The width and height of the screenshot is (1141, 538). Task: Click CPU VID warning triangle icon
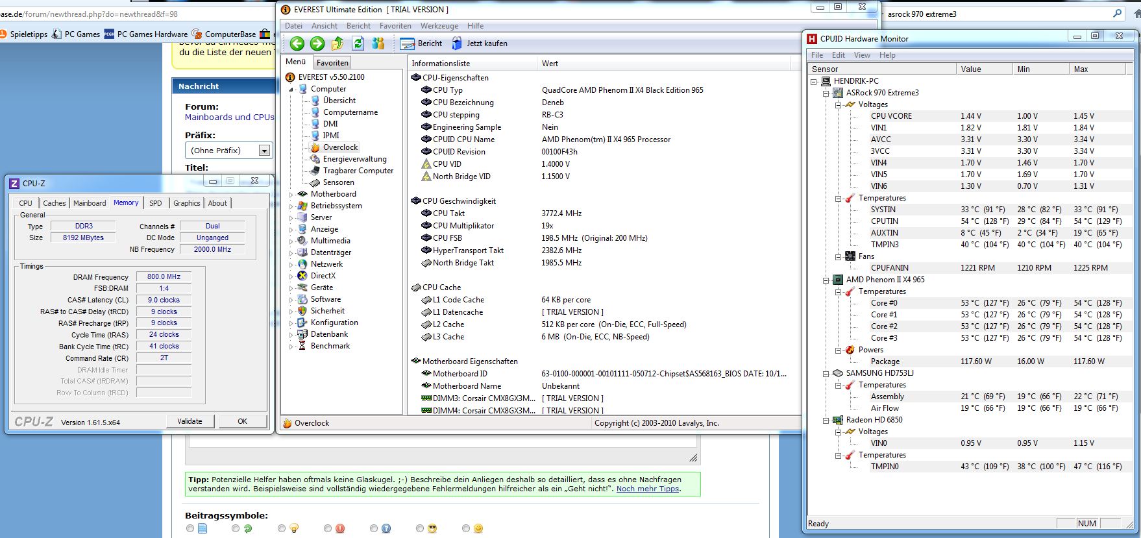tap(426, 164)
